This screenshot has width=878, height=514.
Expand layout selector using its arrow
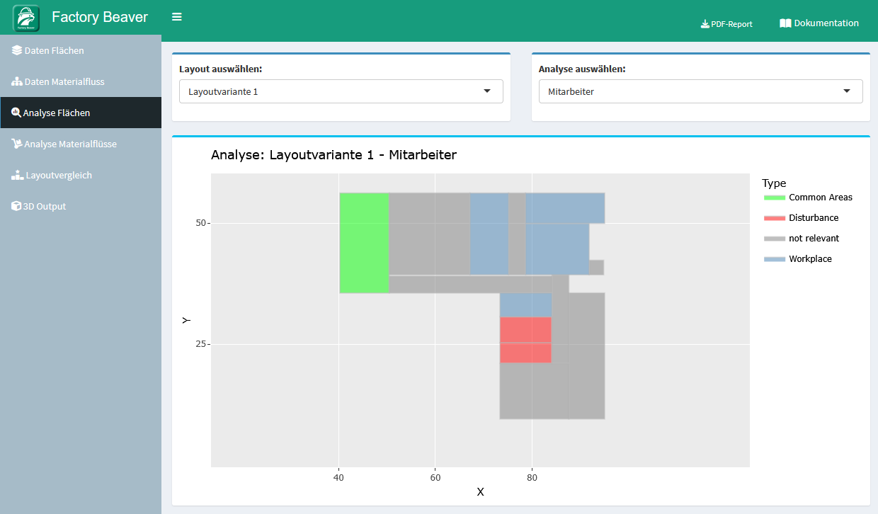tap(487, 91)
